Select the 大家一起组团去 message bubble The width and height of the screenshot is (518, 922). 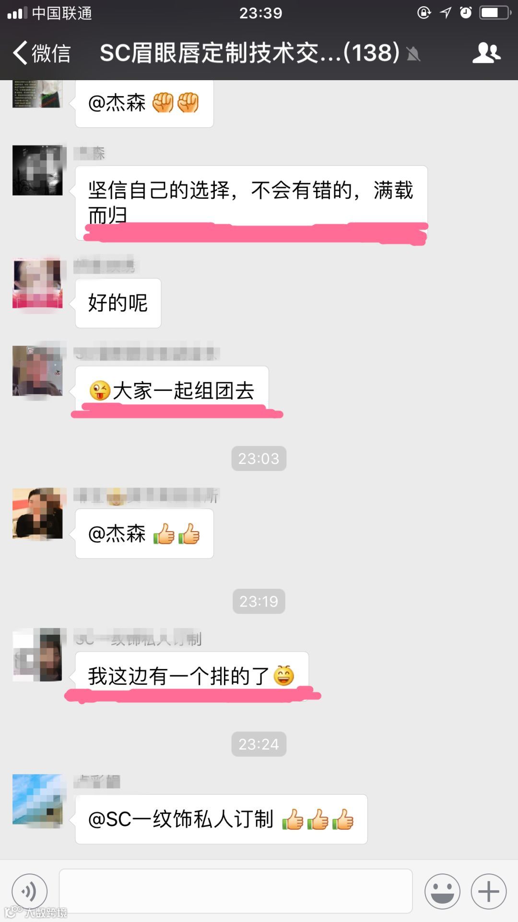point(172,390)
